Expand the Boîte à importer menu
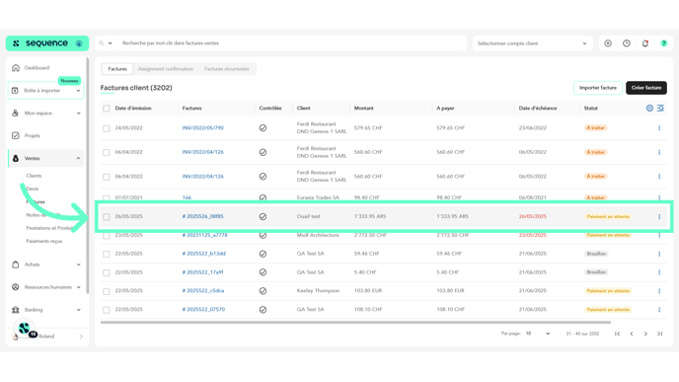Image resolution: width=679 pixels, height=382 pixels. click(78, 91)
